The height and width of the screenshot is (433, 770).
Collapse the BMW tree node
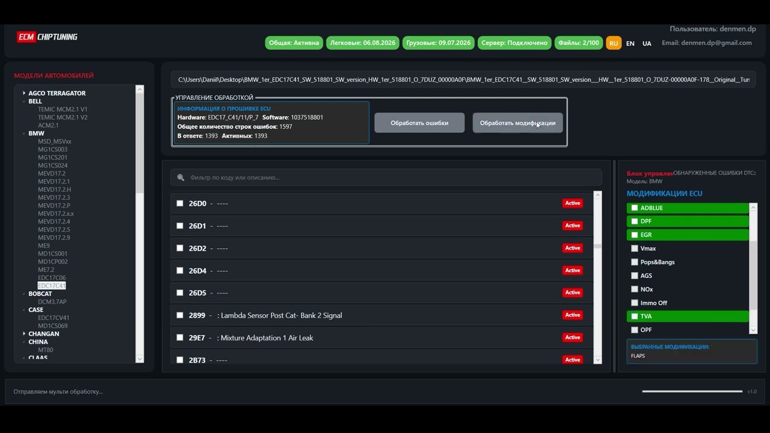click(x=24, y=134)
